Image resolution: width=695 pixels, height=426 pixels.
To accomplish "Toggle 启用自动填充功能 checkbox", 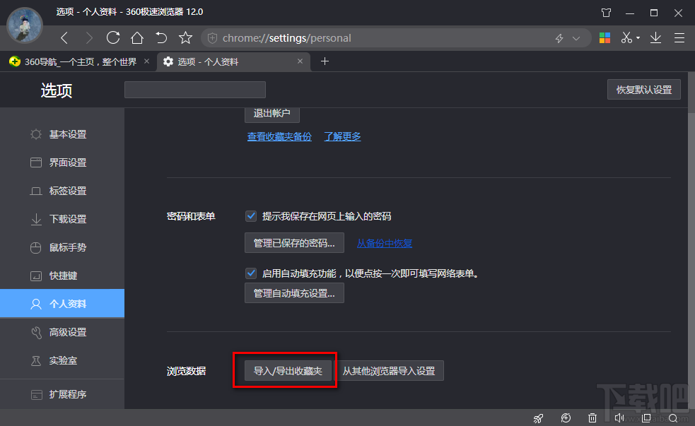I will click(251, 273).
